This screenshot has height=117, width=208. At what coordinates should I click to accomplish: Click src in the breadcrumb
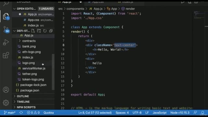[60, 9]
